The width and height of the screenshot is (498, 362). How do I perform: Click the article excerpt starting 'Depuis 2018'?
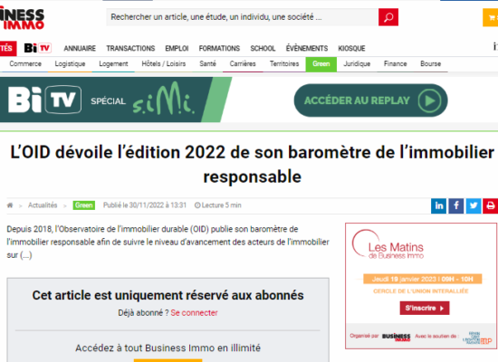click(168, 242)
